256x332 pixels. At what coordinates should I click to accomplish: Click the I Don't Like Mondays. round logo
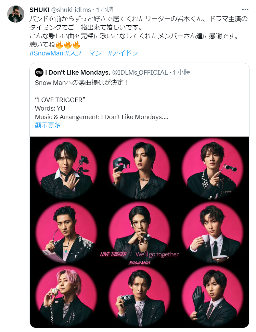(39, 73)
